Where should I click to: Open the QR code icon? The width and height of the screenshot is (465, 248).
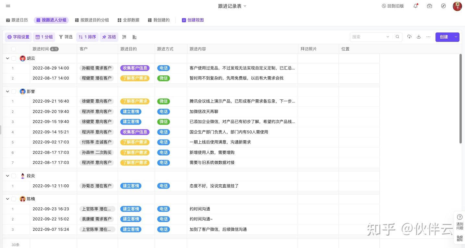click(x=459, y=239)
